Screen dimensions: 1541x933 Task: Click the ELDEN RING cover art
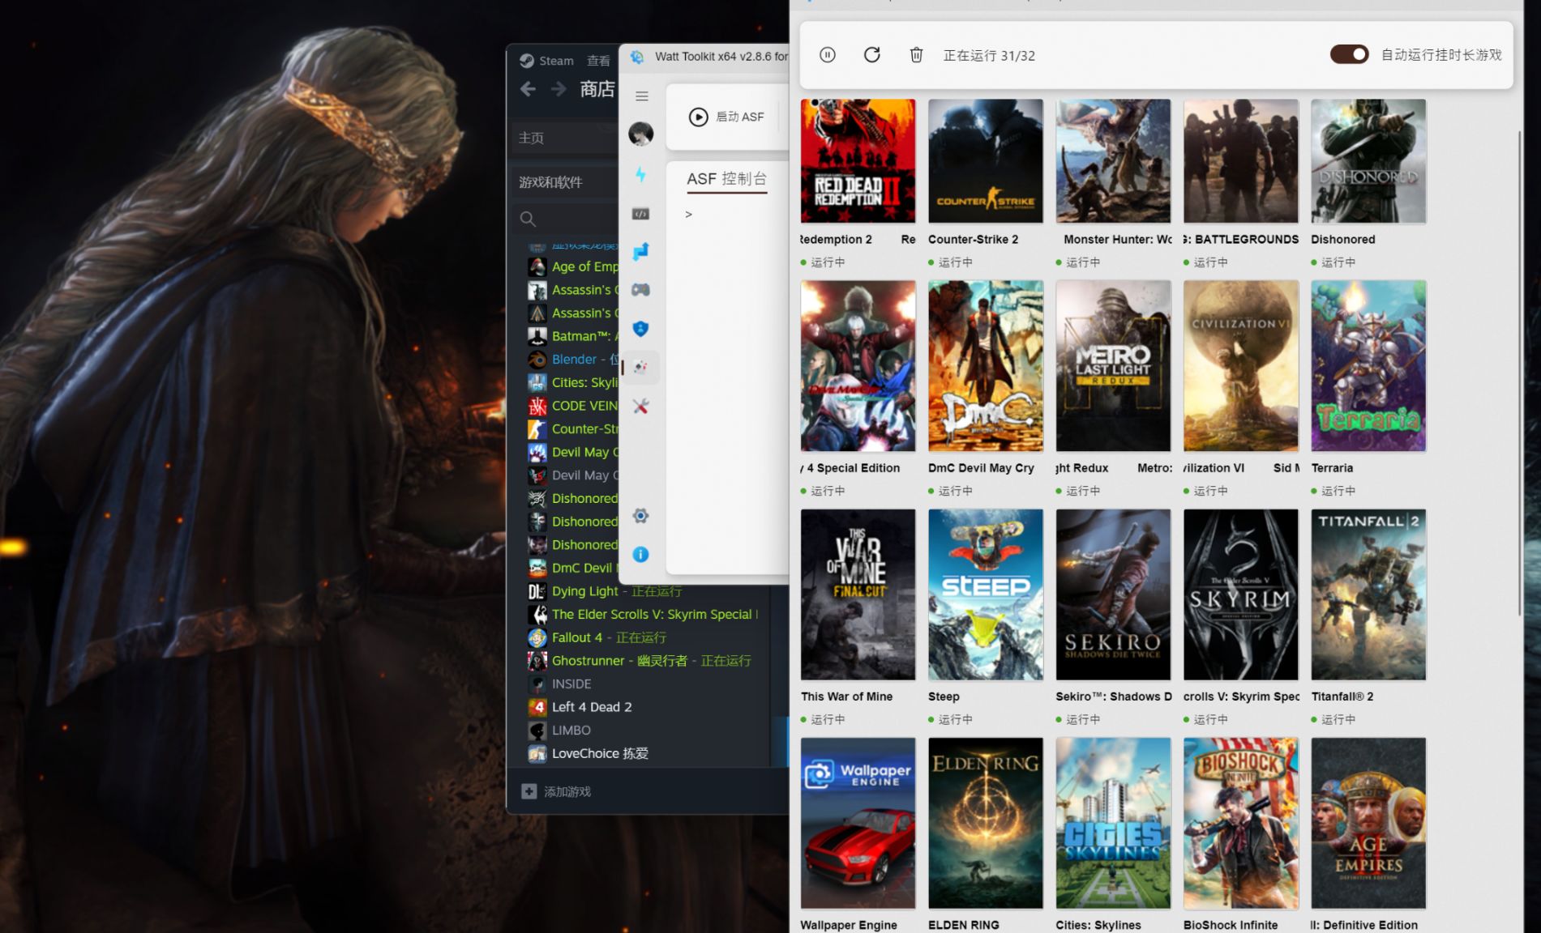(986, 823)
